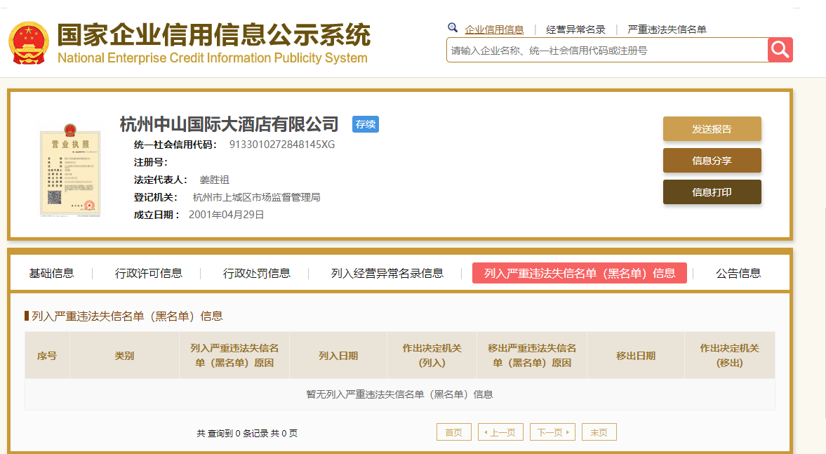Click the 存续 status badge
826x454 pixels.
coord(366,124)
